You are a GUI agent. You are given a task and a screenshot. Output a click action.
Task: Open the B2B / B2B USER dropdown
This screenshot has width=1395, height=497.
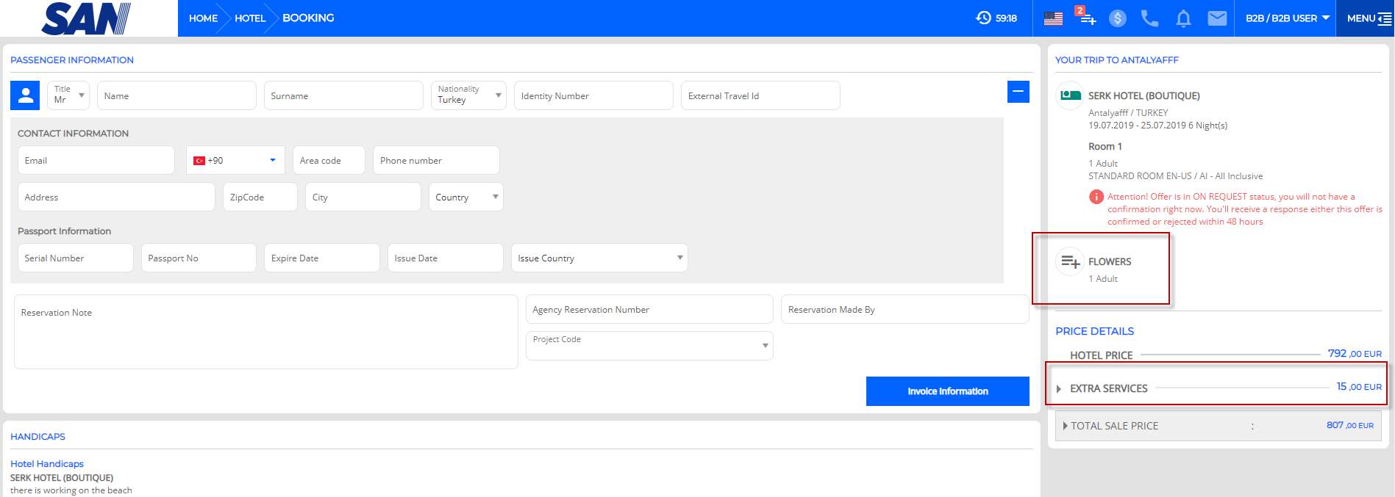click(x=1287, y=18)
